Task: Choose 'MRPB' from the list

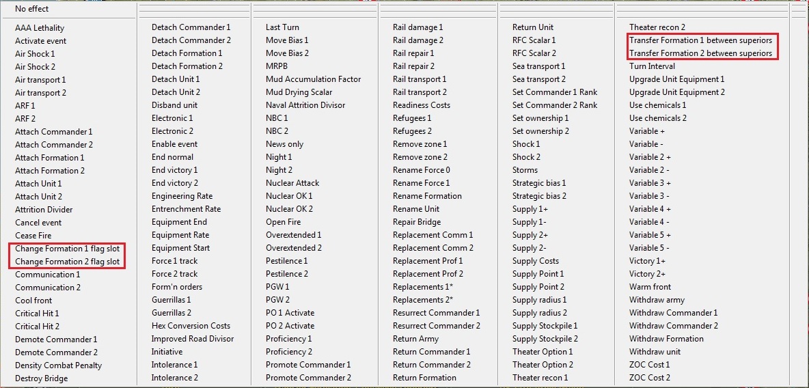Action: 277,66
